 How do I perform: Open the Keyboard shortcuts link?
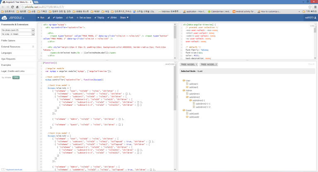pos(15,170)
